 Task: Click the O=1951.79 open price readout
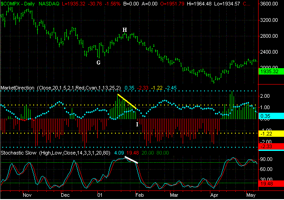click(x=172, y=4)
